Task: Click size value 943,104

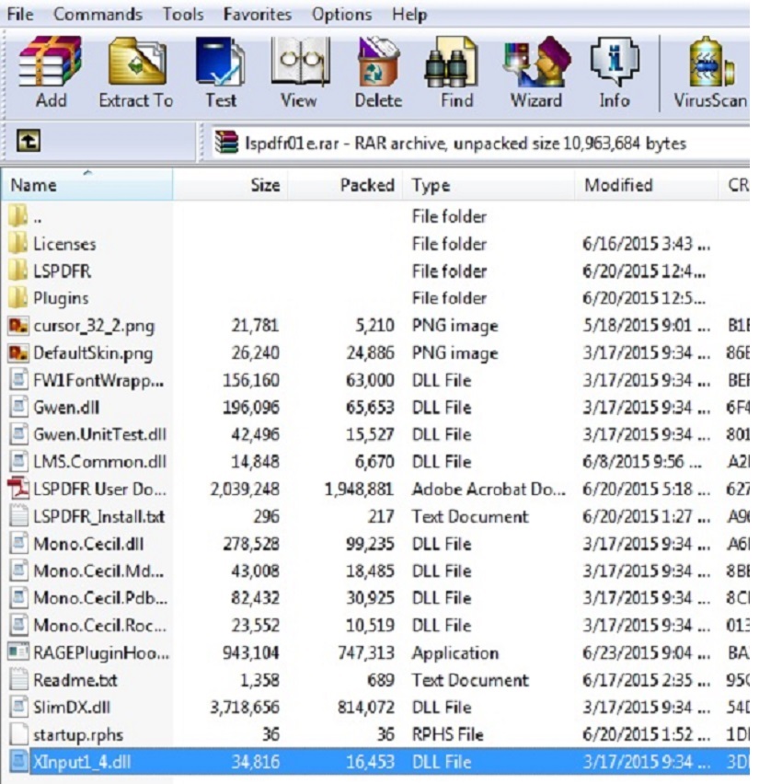Action: click(x=251, y=652)
